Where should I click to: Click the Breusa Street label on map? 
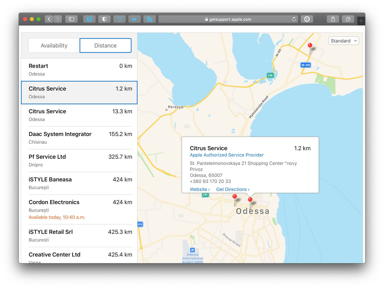pos(232,240)
